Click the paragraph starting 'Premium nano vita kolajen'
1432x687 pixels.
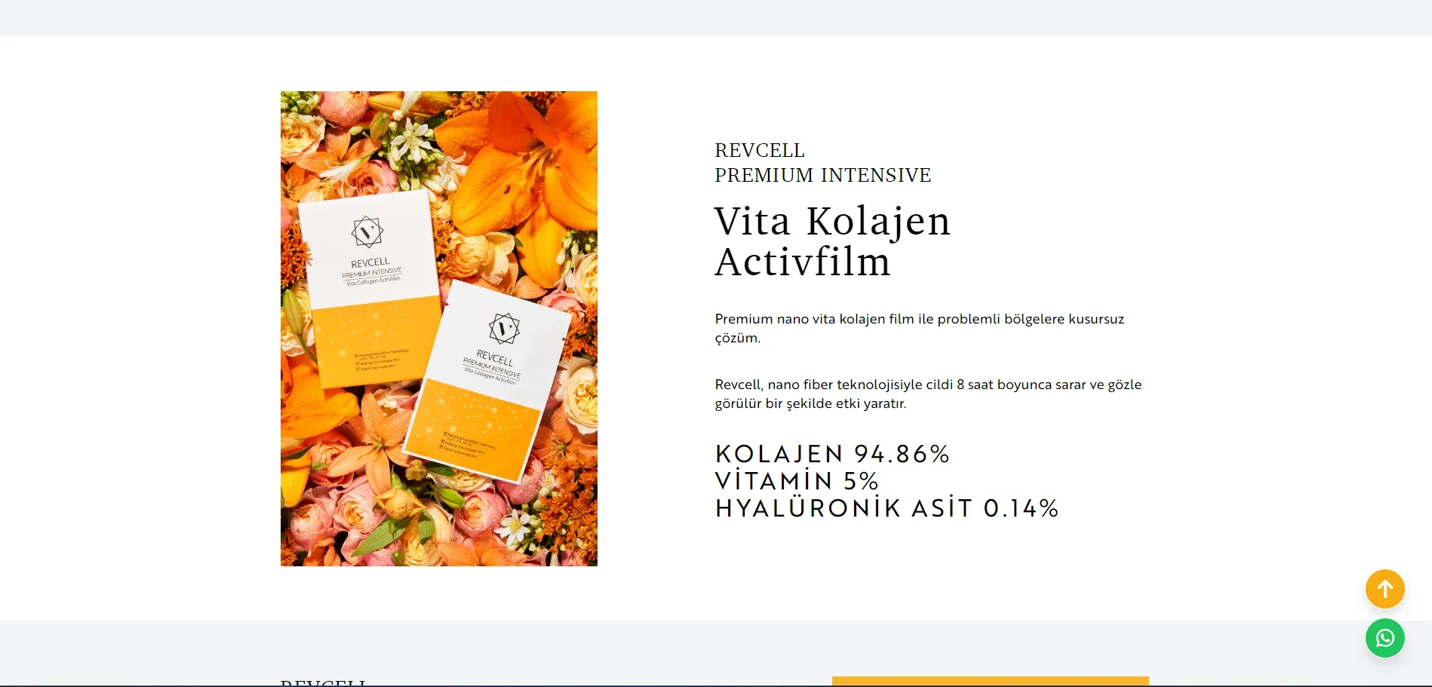pyautogui.click(x=920, y=328)
